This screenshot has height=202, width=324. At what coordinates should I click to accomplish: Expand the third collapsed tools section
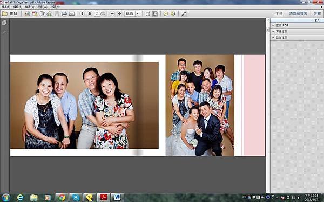point(296,38)
